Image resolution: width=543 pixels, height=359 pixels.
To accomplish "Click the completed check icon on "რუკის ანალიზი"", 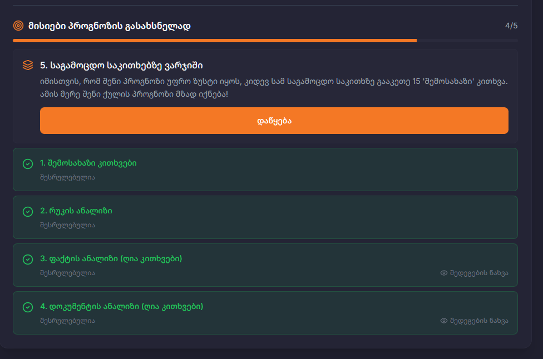I will point(27,212).
